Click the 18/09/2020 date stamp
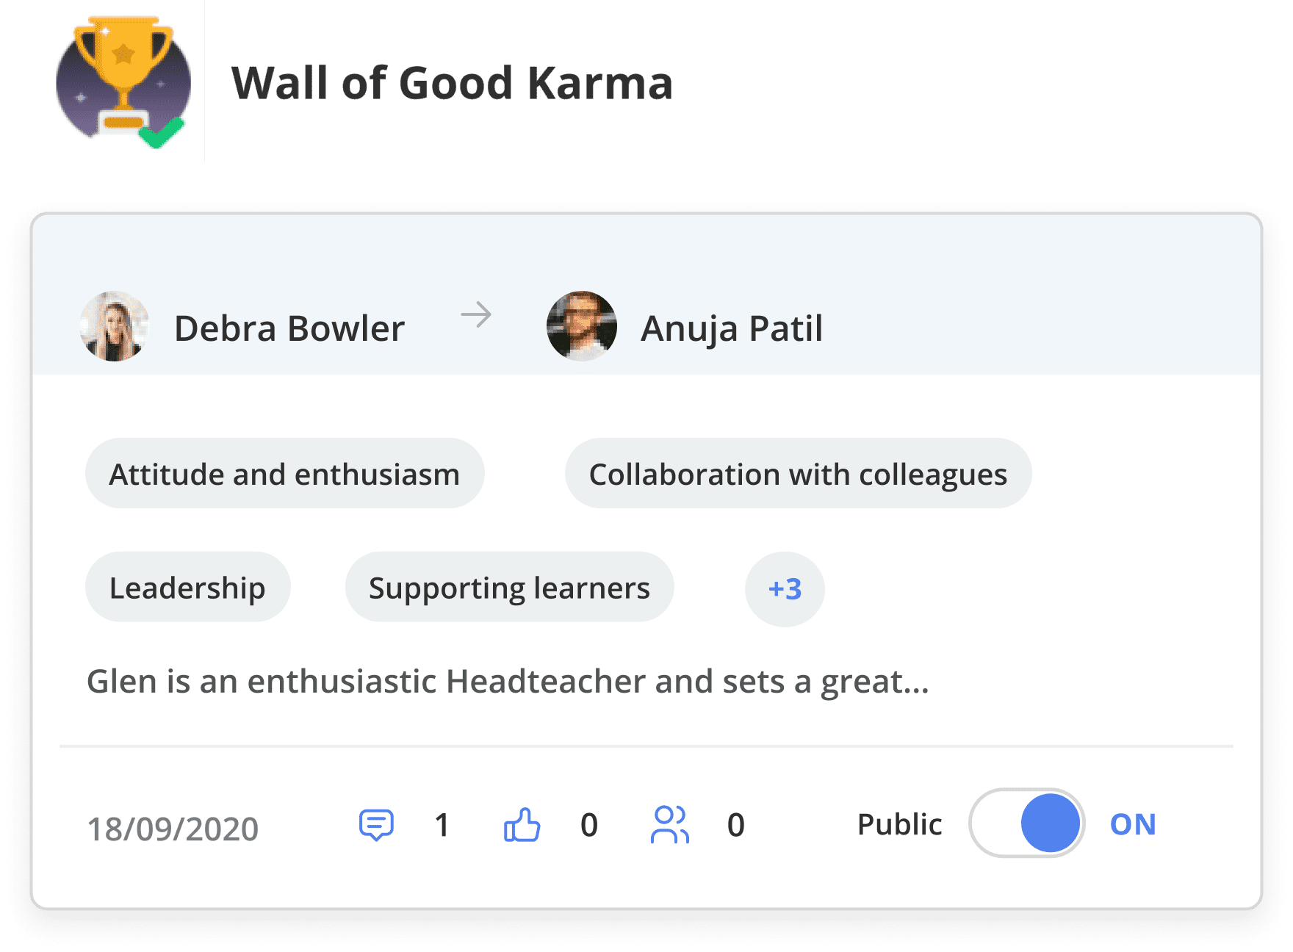This screenshot has width=1293, height=952. (173, 829)
